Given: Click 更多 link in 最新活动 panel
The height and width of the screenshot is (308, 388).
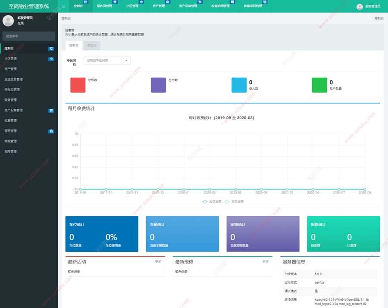Looking at the screenshot, I should point(158,261).
